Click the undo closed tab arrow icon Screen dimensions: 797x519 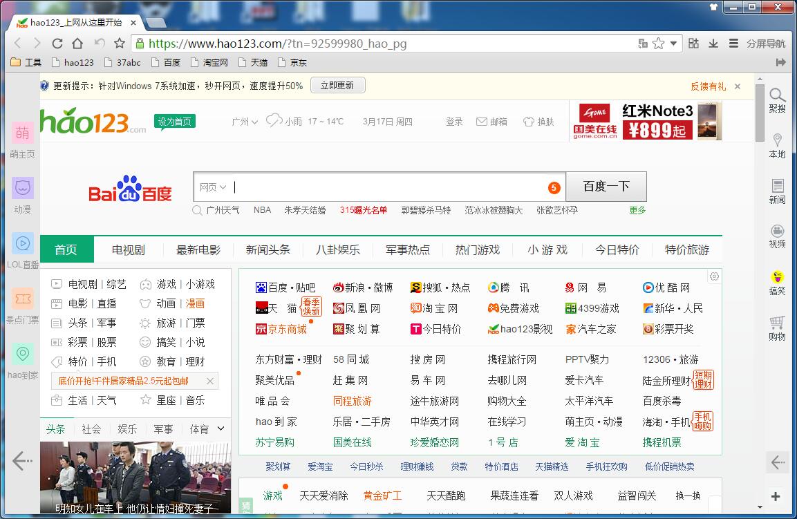click(x=100, y=44)
